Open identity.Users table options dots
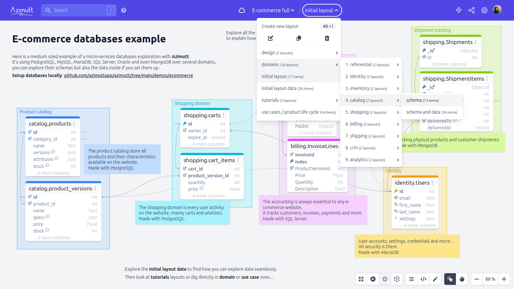 pos(432,183)
